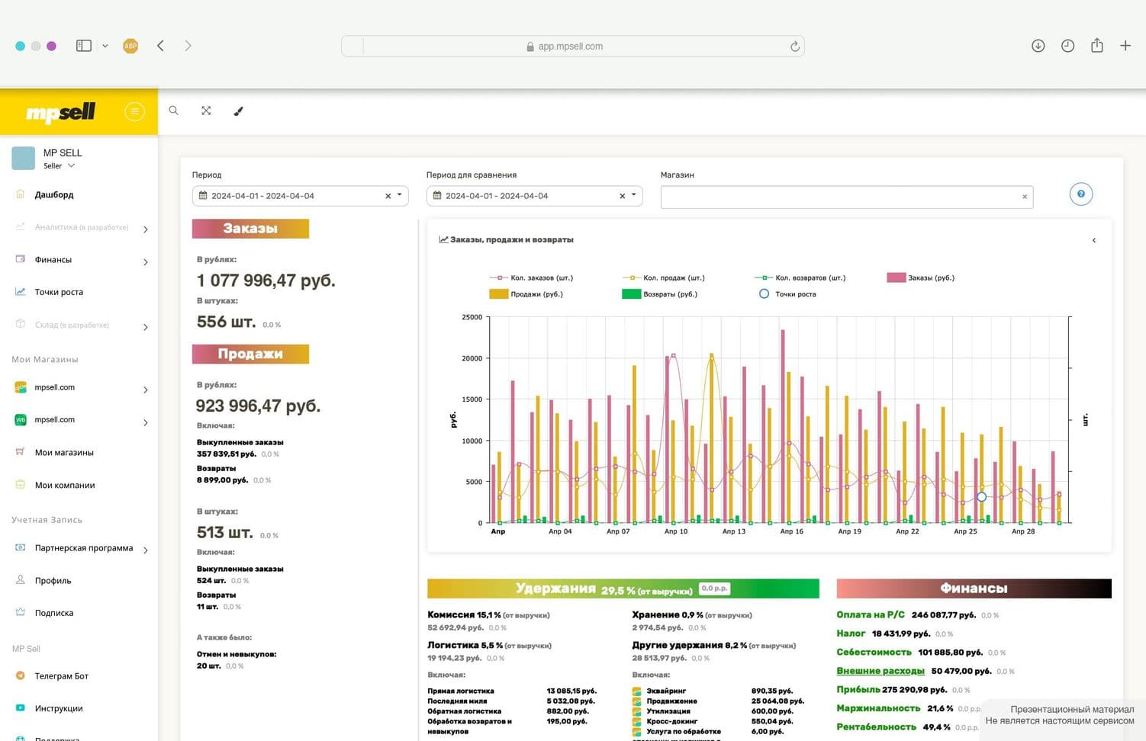Open the Мои компании menu item
The height and width of the screenshot is (741, 1146).
(65, 485)
